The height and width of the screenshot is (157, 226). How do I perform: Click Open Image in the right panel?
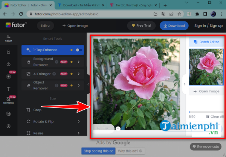(x=206, y=91)
